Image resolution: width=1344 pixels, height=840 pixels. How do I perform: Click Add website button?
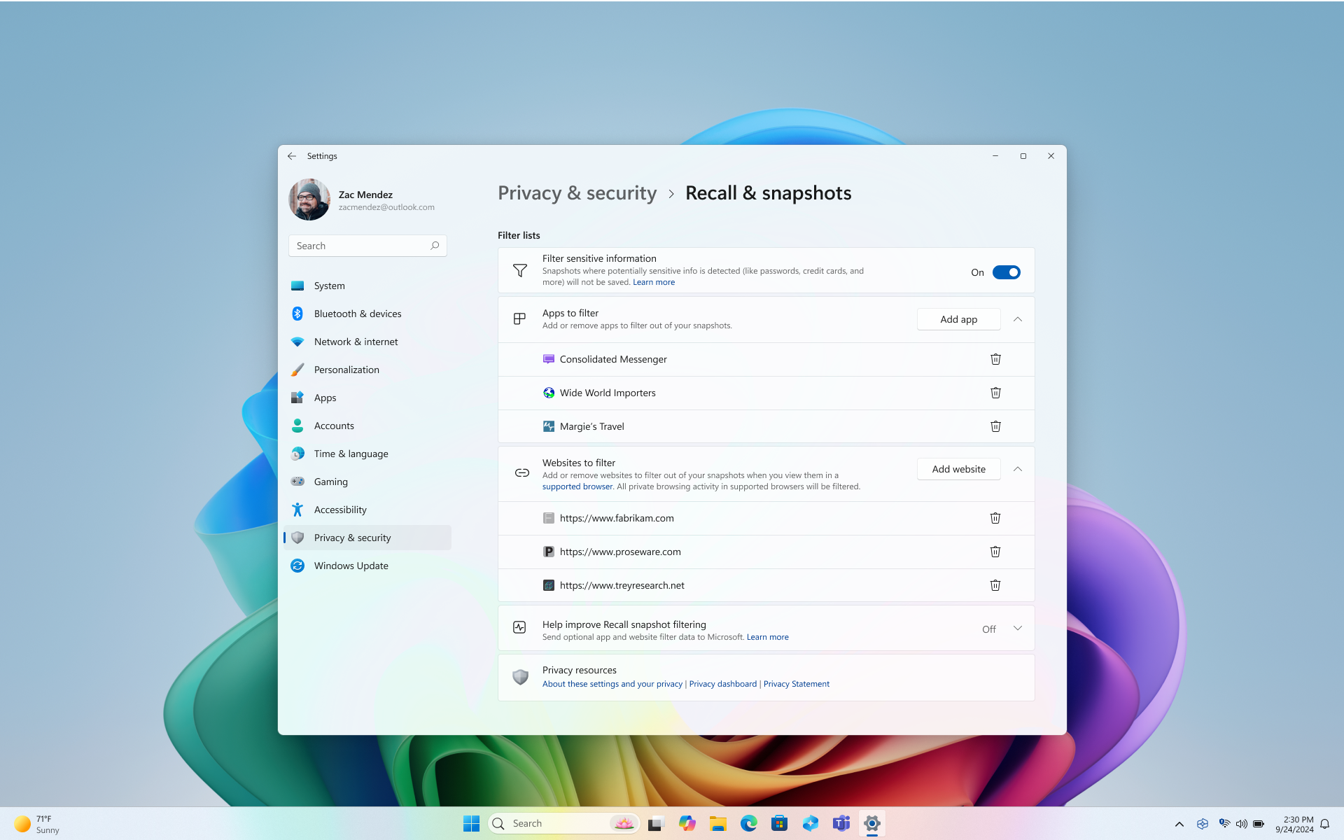pyautogui.click(x=958, y=468)
